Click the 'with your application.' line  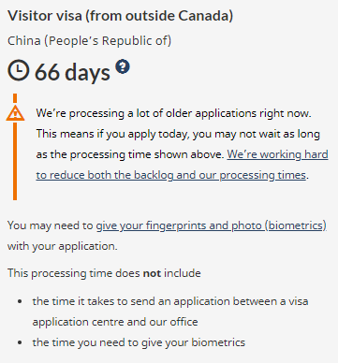point(63,246)
